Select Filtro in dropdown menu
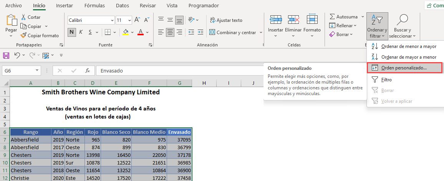 click(405, 80)
